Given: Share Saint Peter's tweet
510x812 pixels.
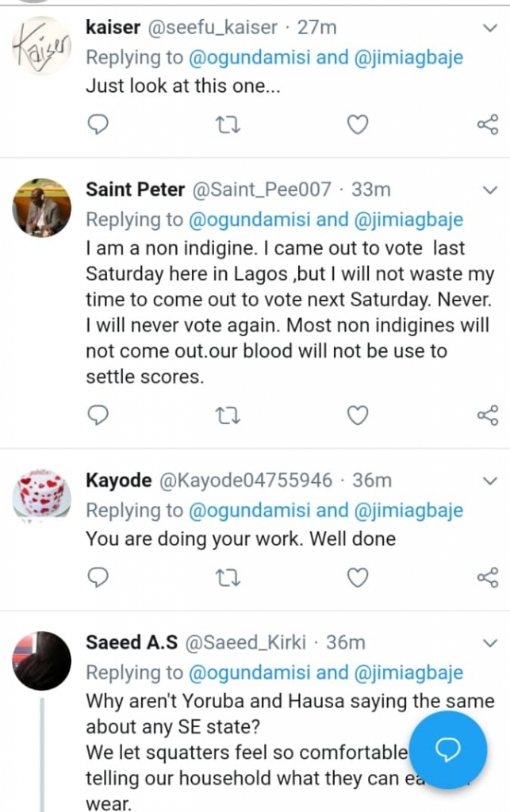Looking at the screenshot, I should pos(487,415).
